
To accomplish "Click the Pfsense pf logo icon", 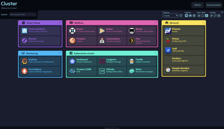I will (x=168, y=31).
